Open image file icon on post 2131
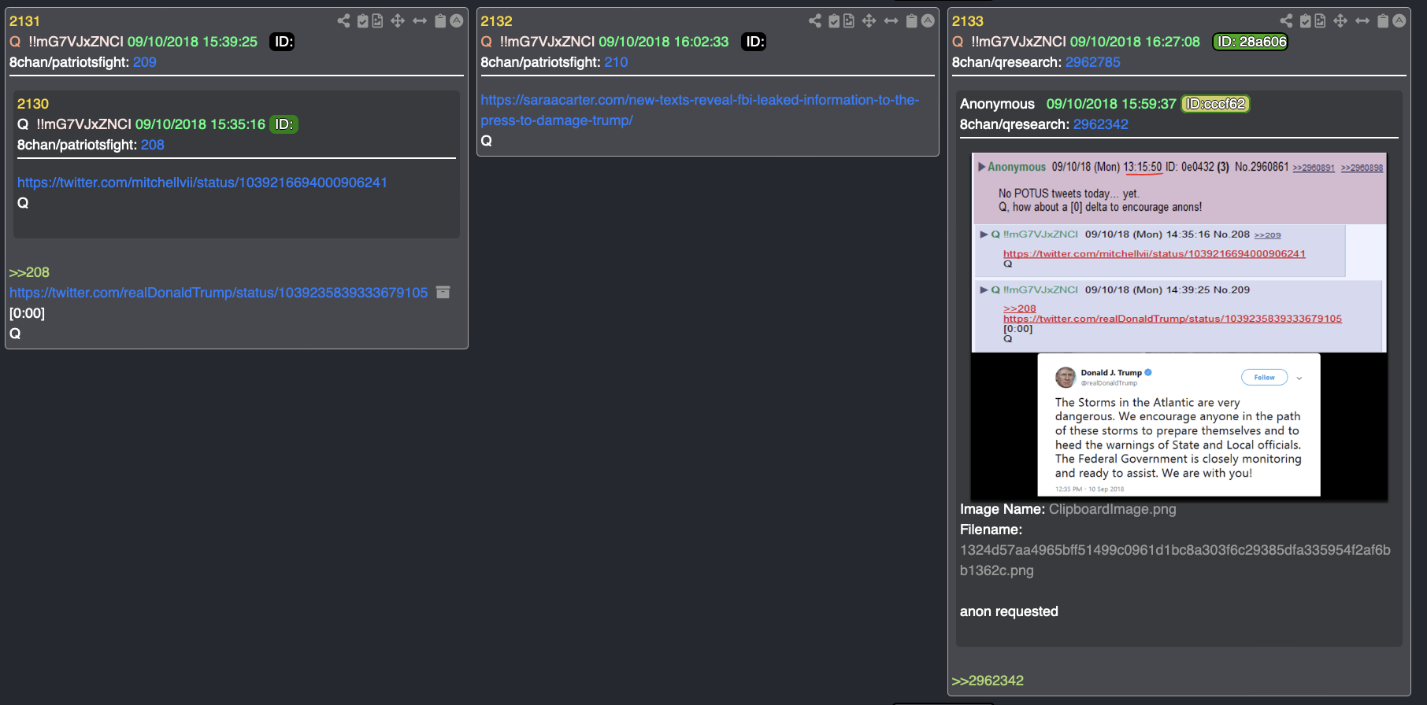Screen dimensions: 1427x705 (x=377, y=21)
